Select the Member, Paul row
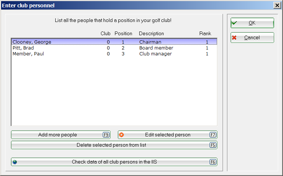This screenshot has width=283, height=176. click(x=114, y=54)
